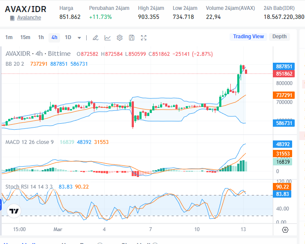Switch to Trading View tab
Viewport: 305px width, 244px height.
[x=248, y=37]
